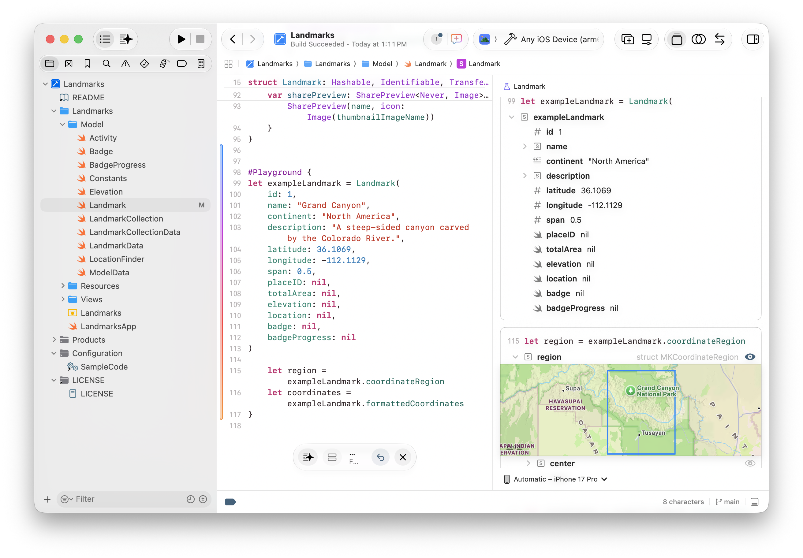Select the LandmarkCollection file

tap(126, 219)
